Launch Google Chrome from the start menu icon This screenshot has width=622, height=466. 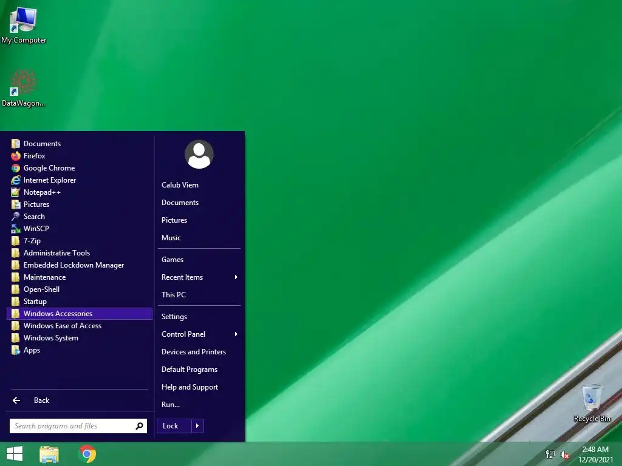[x=15, y=168]
